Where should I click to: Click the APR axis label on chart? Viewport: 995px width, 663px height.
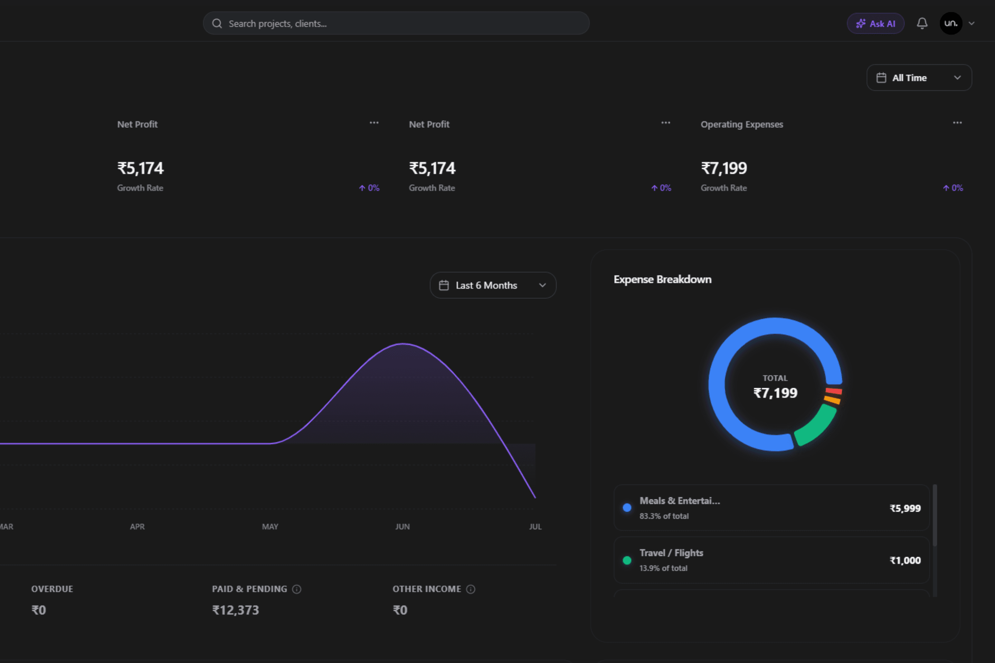click(x=137, y=526)
